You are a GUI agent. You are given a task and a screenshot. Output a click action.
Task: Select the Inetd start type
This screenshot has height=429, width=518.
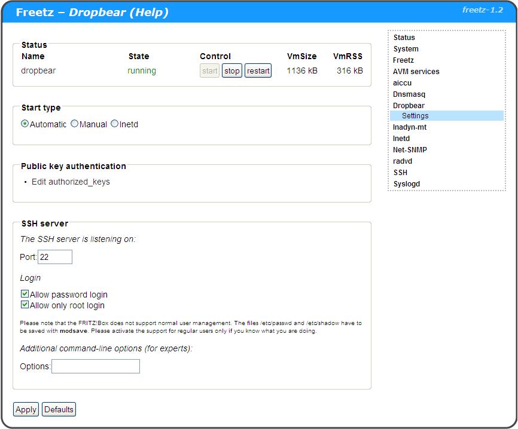click(115, 124)
